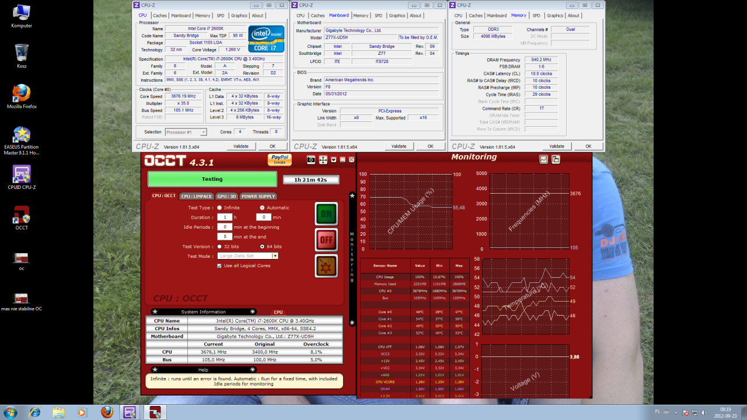Click OK in the Memory CPU-Z window
The height and width of the screenshot is (420, 747).
point(588,146)
